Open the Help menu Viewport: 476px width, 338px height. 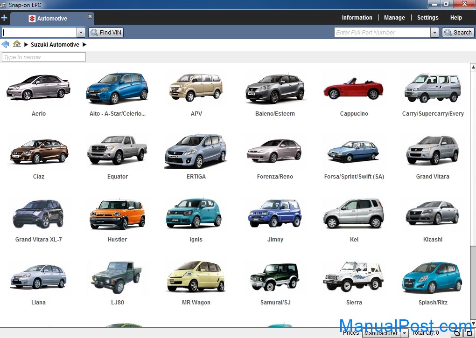click(456, 18)
